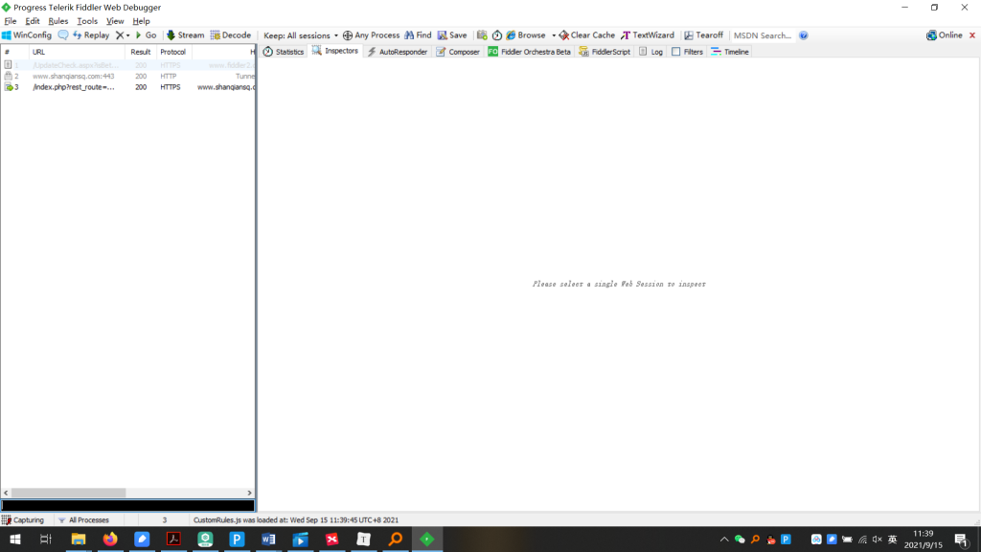Open the Filters tab

tap(687, 52)
